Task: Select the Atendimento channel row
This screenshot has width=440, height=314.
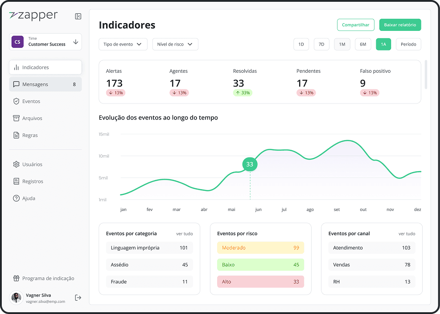Action: click(372, 248)
